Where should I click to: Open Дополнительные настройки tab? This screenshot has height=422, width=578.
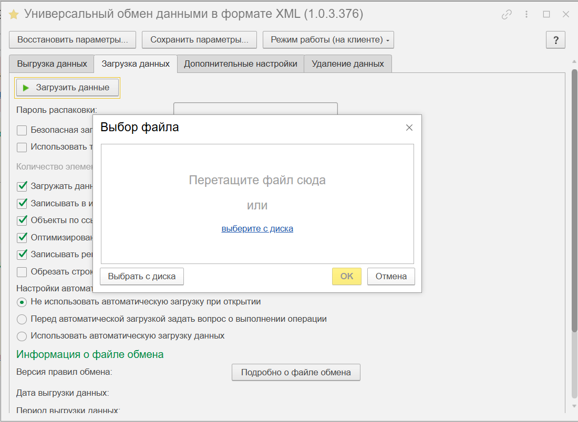[x=241, y=64]
